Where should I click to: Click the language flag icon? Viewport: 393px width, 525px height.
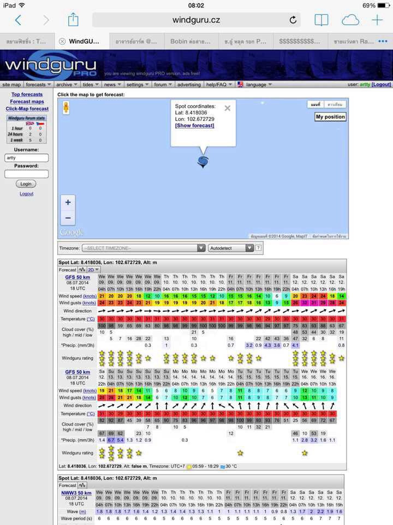241,84
